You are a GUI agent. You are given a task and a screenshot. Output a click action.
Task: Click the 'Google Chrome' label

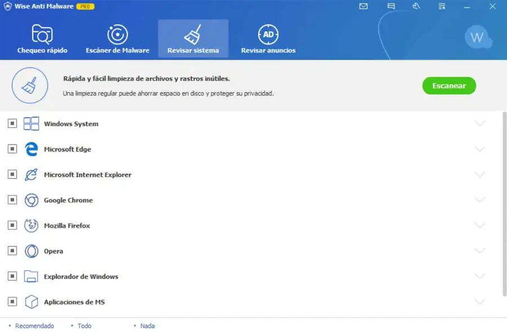coord(68,200)
